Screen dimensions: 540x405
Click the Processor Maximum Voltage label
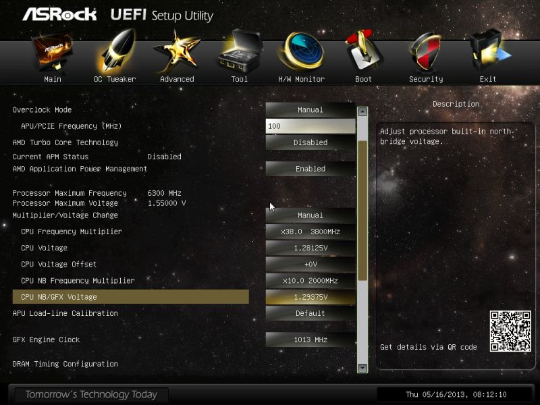[65, 203]
